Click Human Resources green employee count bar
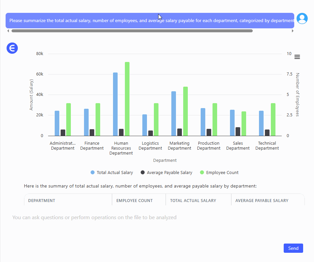 (127, 99)
